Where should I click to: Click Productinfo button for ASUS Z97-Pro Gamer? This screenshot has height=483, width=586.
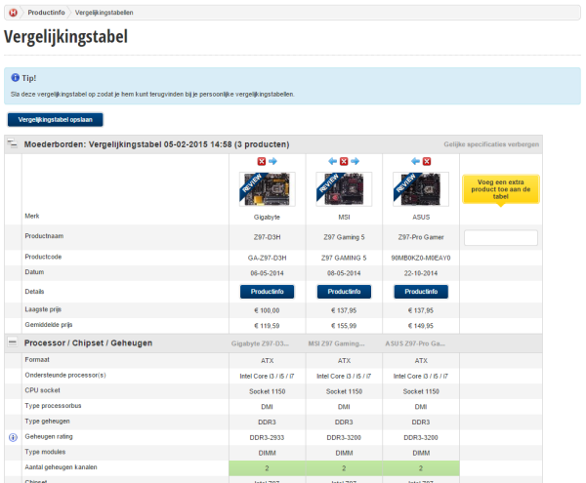point(421,292)
